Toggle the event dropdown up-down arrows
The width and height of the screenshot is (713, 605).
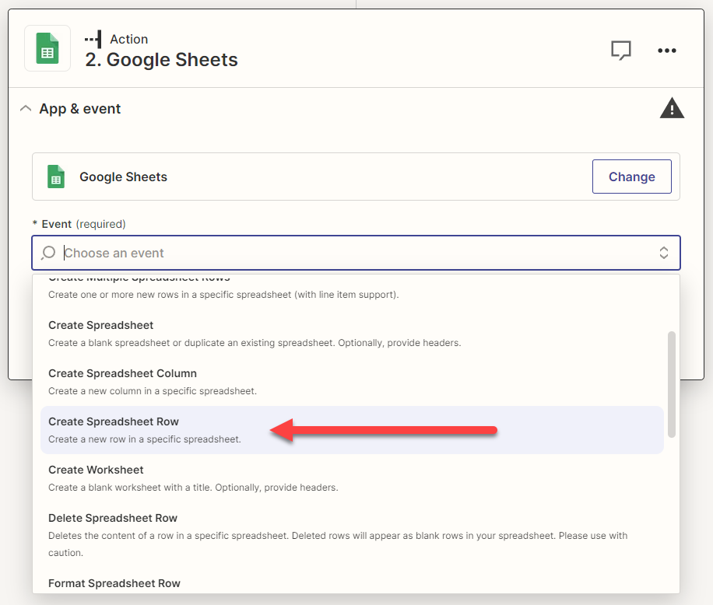click(663, 253)
